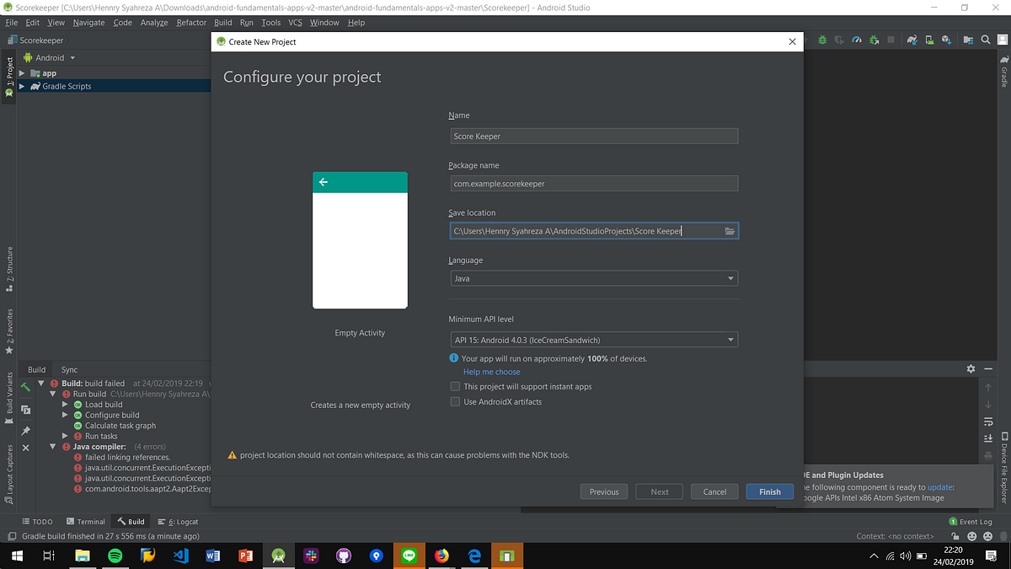Image resolution: width=1011 pixels, height=569 pixels.
Task: Click the happy smiley feedback icon
Action: [x=971, y=536]
